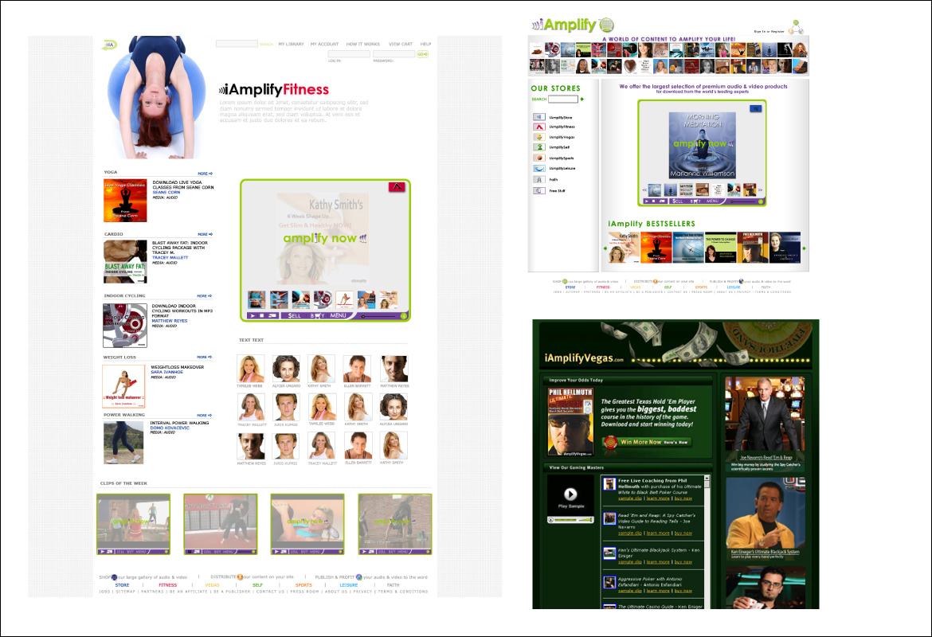Open HELP in Fitness top menu
This screenshot has height=637, width=932.
tap(425, 44)
